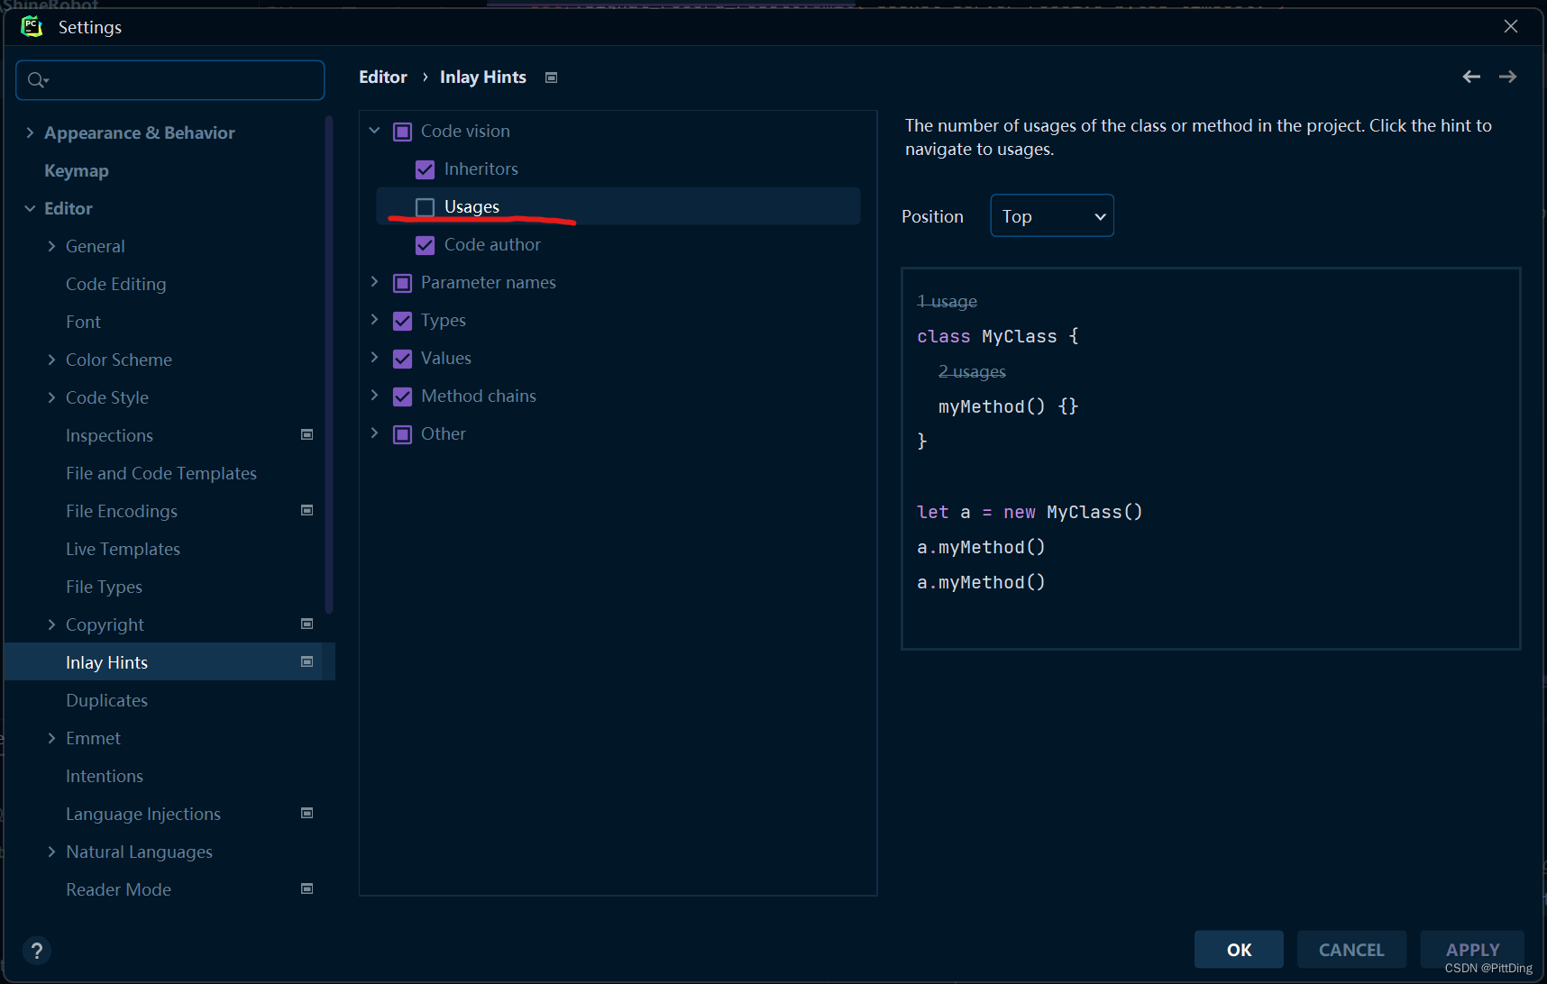Viewport: 1547px width, 984px height.
Task: Open Live Templates settings
Action: 123,549
